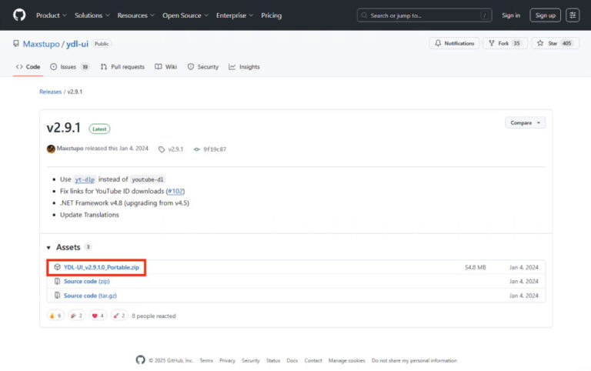Click the GitHub logo in the header
The width and height of the screenshot is (591, 371).
point(19,15)
